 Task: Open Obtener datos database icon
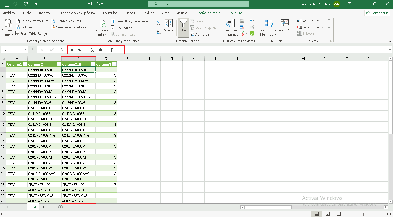pyautogui.click(x=8, y=24)
